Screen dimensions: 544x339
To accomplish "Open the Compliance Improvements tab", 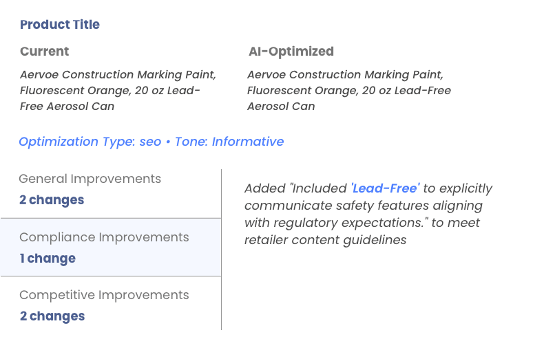I will tap(110, 248).
